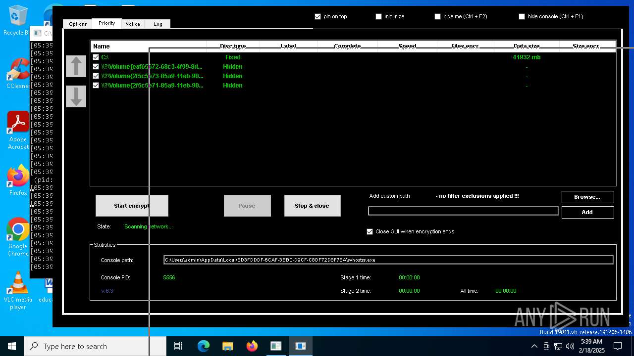The width and height of the screenshot is (634, 356).
Task: Switch to the Notice tab
Action: 132,24
